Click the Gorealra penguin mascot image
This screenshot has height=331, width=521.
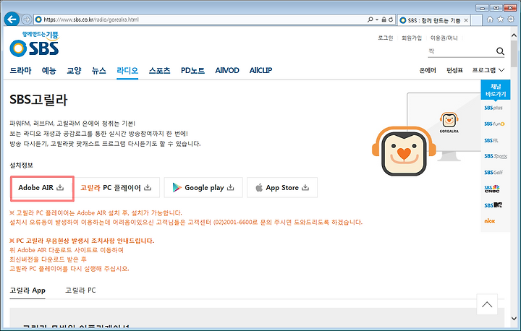click(x=404, y=151)
